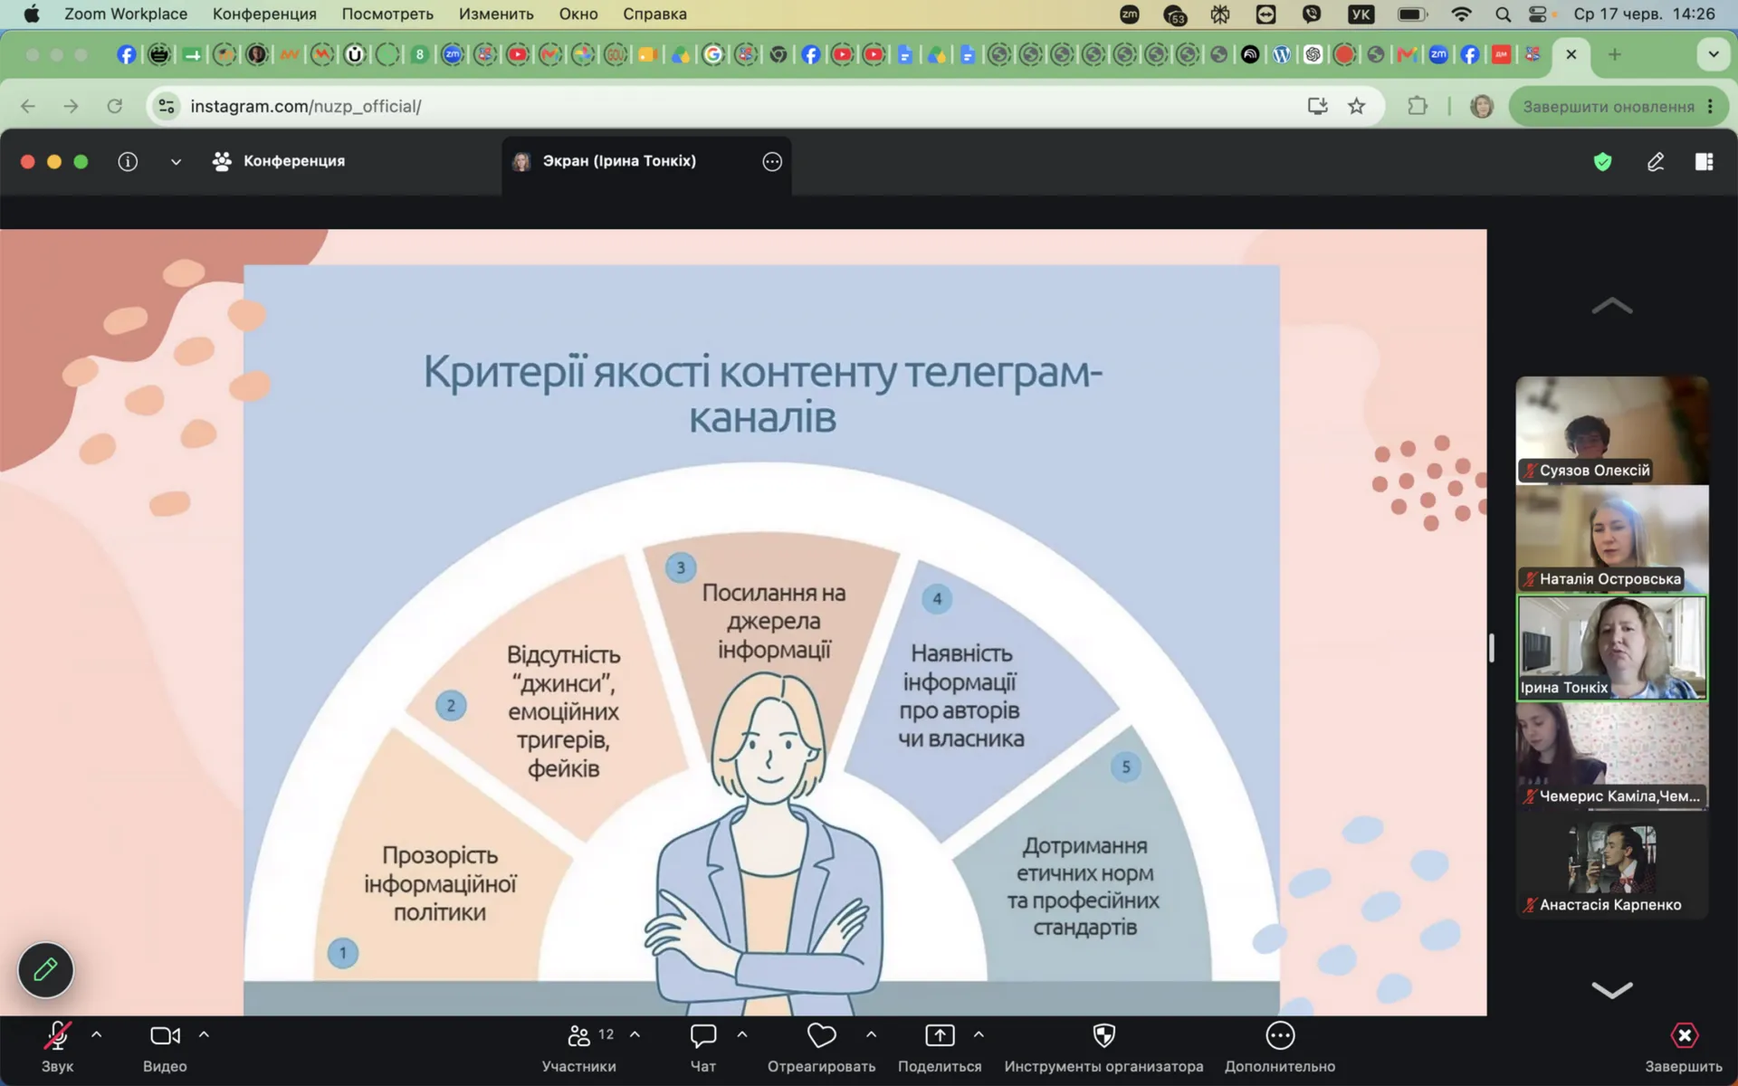Viewport: 1738px width, 1086px height.
Task: Click the Завершить end meeting button
Action: [1684, 1046]
